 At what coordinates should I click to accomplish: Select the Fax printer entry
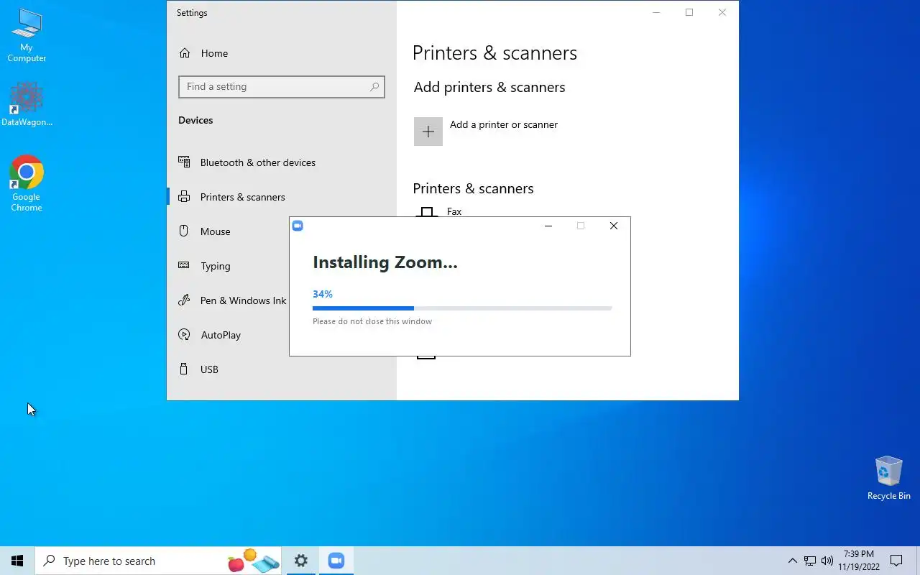tap(454, 211)
